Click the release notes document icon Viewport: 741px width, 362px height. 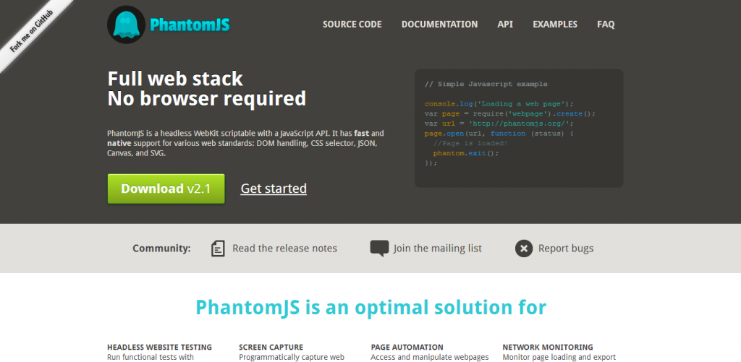[218, 249]
